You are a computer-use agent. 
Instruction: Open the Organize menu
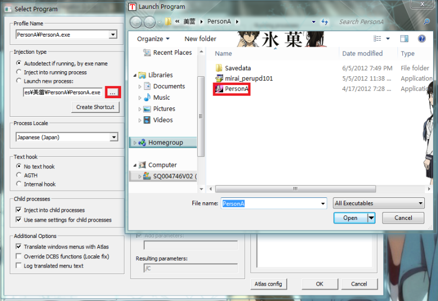tap(153, 39)
